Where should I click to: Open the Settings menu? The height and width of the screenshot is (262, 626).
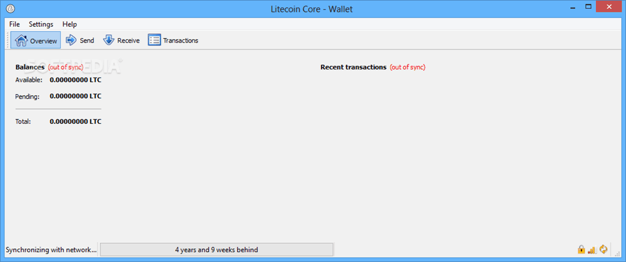pos(41,24)
